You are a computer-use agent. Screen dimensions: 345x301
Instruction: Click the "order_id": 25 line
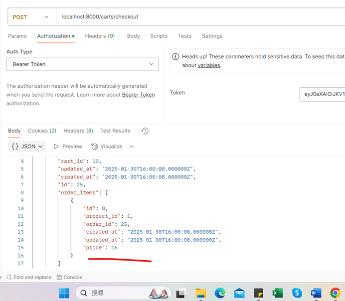pyautogui.click(x=107, y=224)
